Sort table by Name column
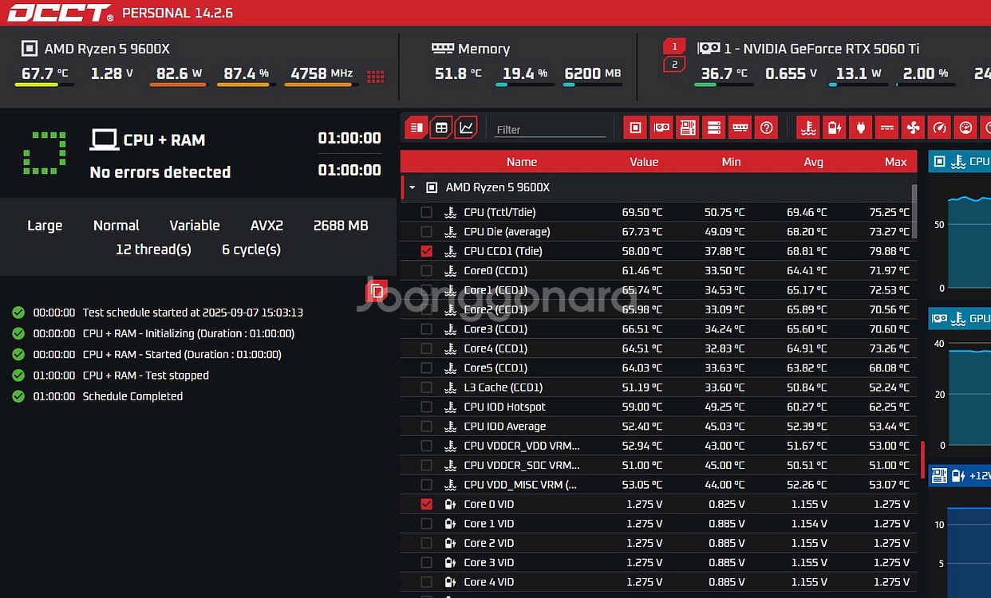The height and width of the screenshot is (598, 991). coord(522,162)
